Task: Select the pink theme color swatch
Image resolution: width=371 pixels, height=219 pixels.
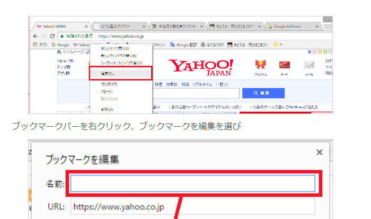Action: [314, 52]
